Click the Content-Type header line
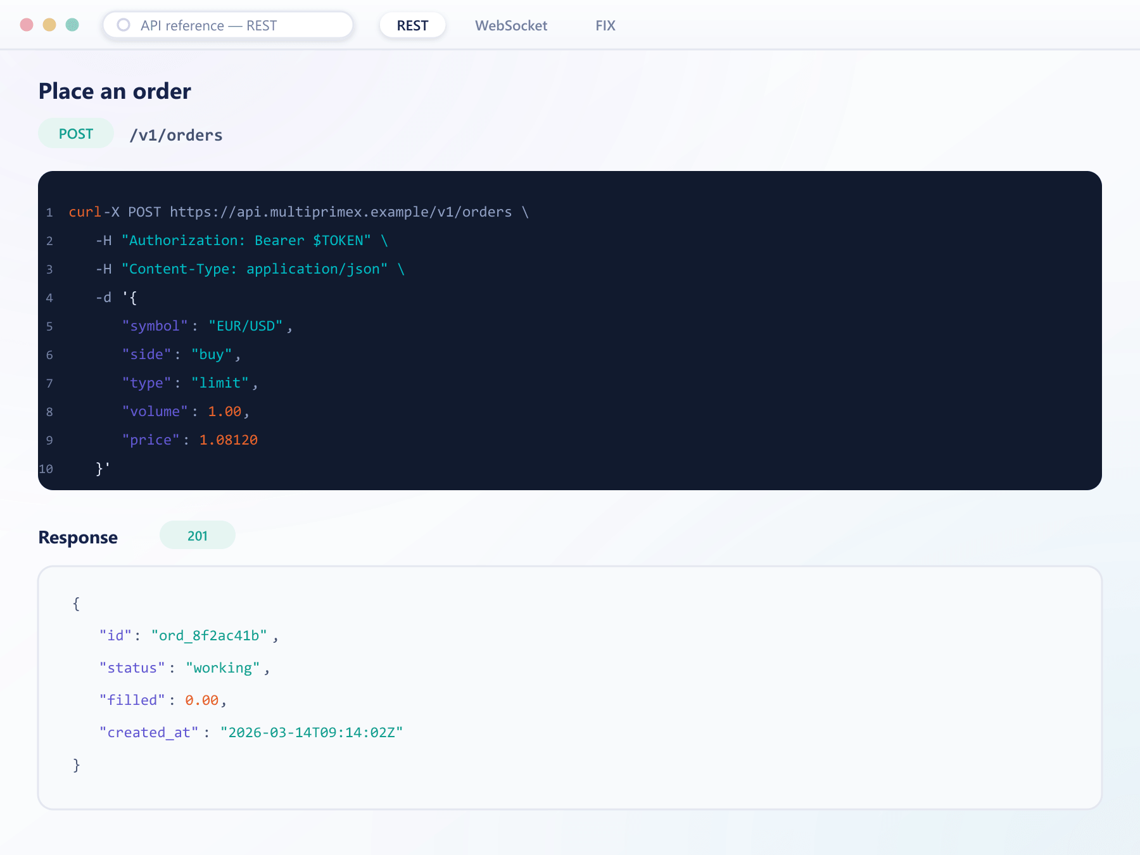This screenshot has width=1140, height=855. click(250, 269)
